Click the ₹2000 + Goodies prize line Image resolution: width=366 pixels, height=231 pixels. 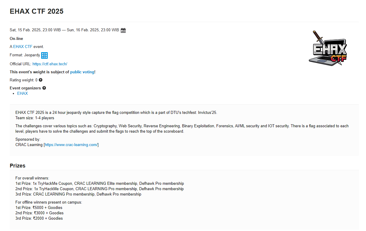click(39, 218)
